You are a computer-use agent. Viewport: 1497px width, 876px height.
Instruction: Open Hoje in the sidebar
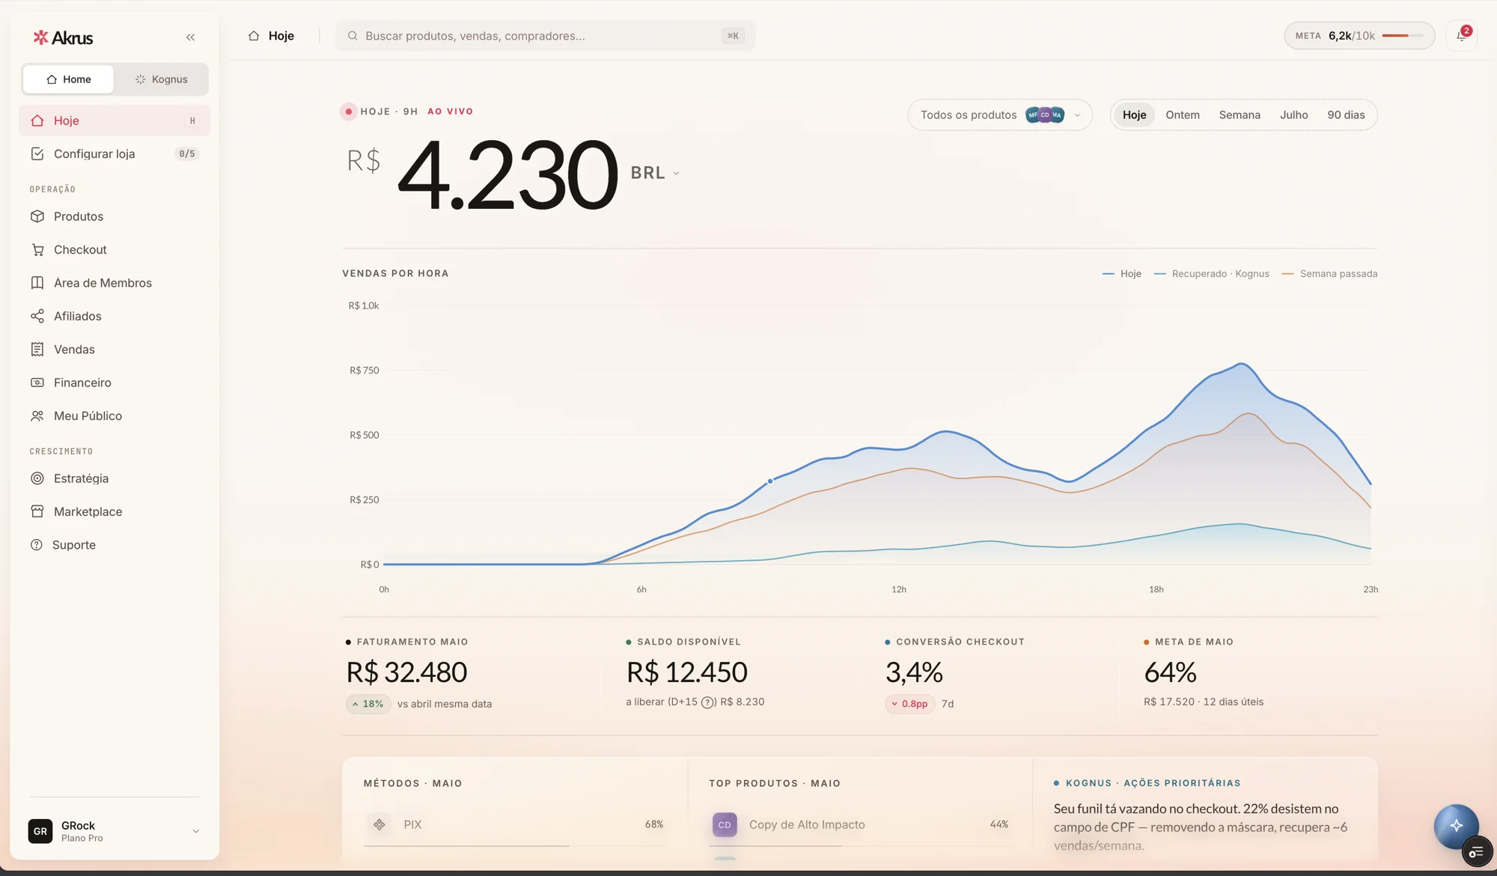(x=115, y=121)
